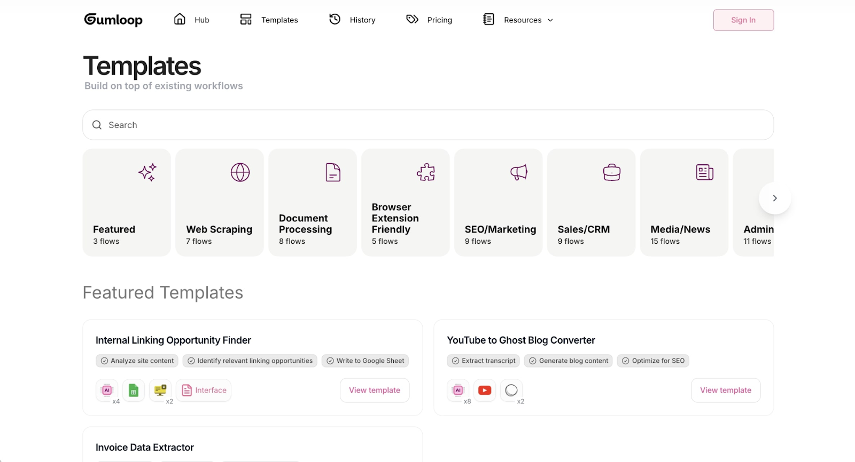Click the Templates layout icon in navbar

click(x=246, y=19)
